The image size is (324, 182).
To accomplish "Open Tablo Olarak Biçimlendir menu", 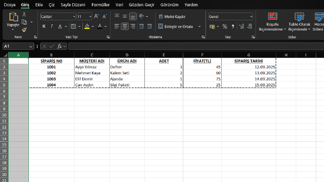I will point(299,22).
